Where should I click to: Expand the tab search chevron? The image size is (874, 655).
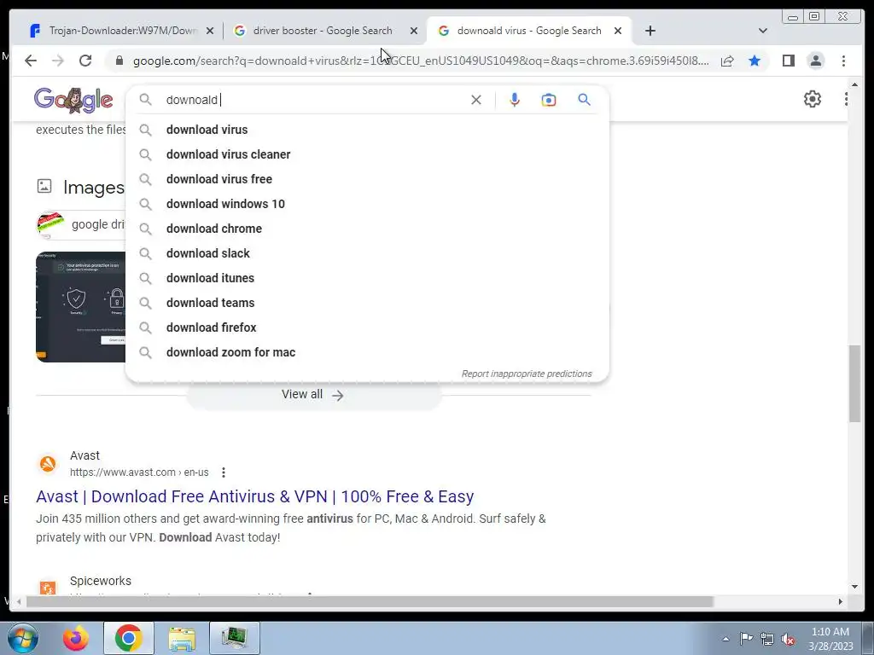click(x=763, y=31)
